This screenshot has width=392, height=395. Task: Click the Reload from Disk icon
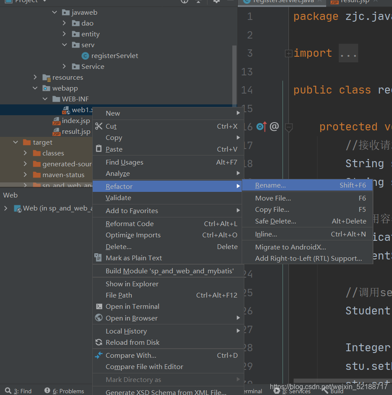99,342
